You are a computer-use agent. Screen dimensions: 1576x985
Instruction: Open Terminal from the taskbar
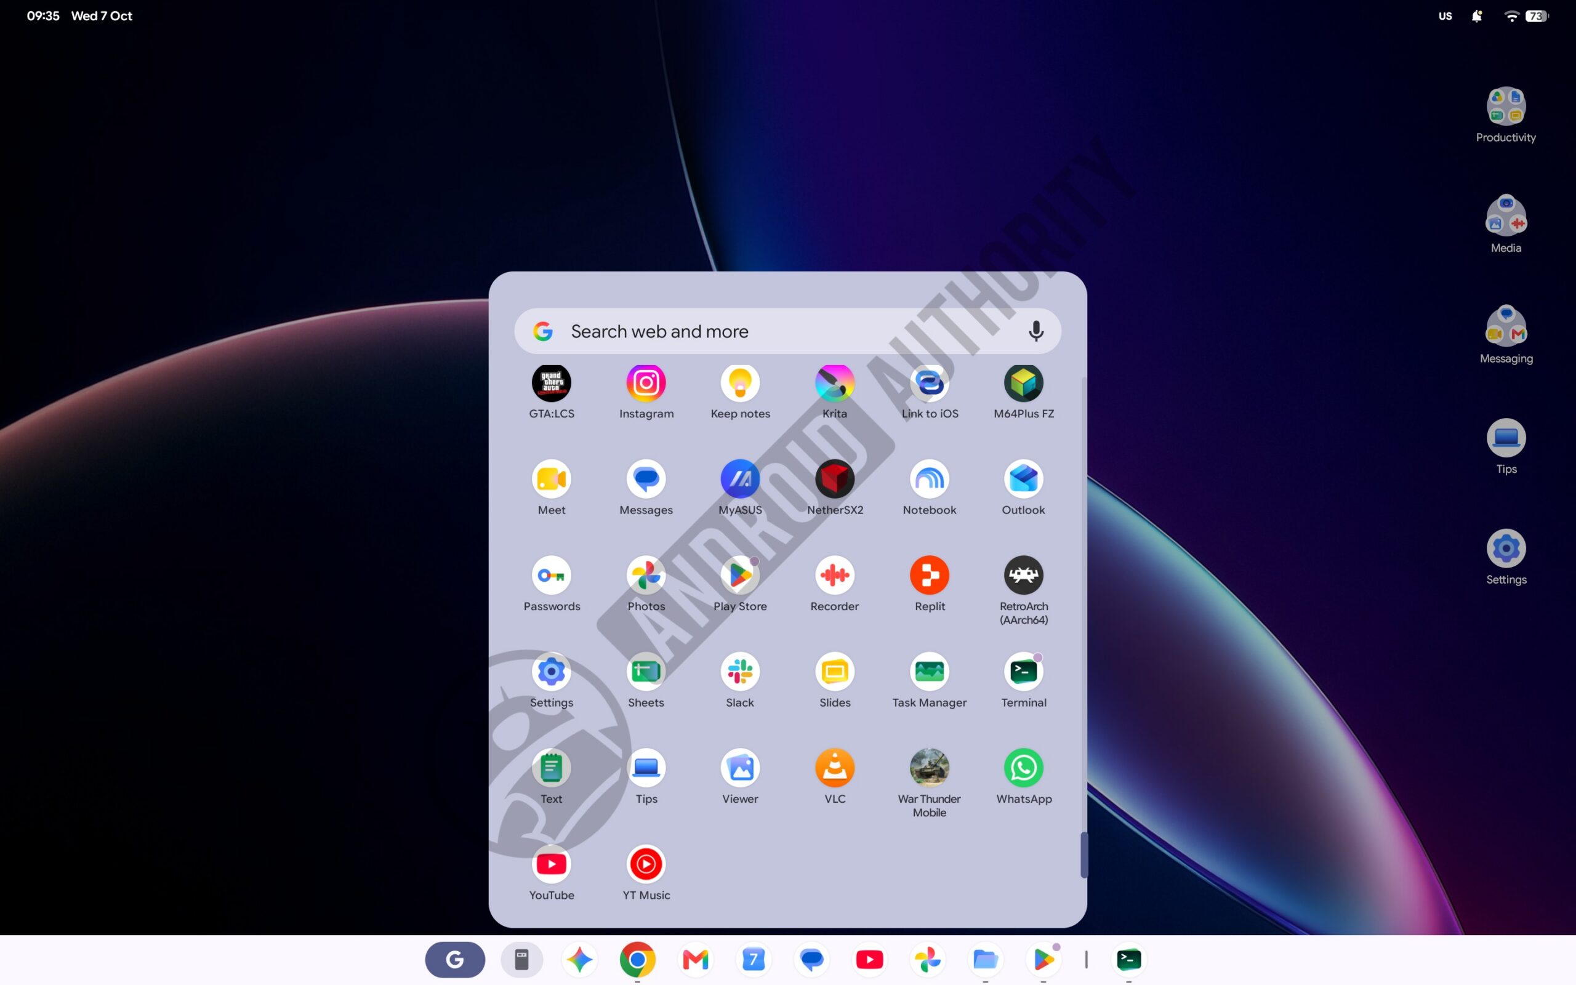[1128, 960]
